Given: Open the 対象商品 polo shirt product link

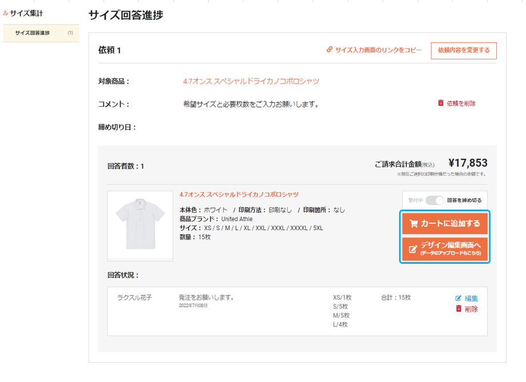Looking at the screenshot, I should click(251, 81).
